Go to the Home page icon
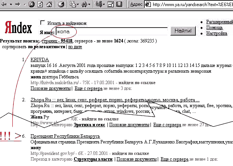The height and width of the screenshot is (166, 233). coord(49,4)
